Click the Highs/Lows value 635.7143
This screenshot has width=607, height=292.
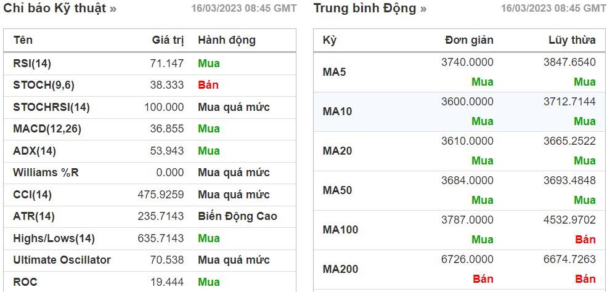point(161,238)
